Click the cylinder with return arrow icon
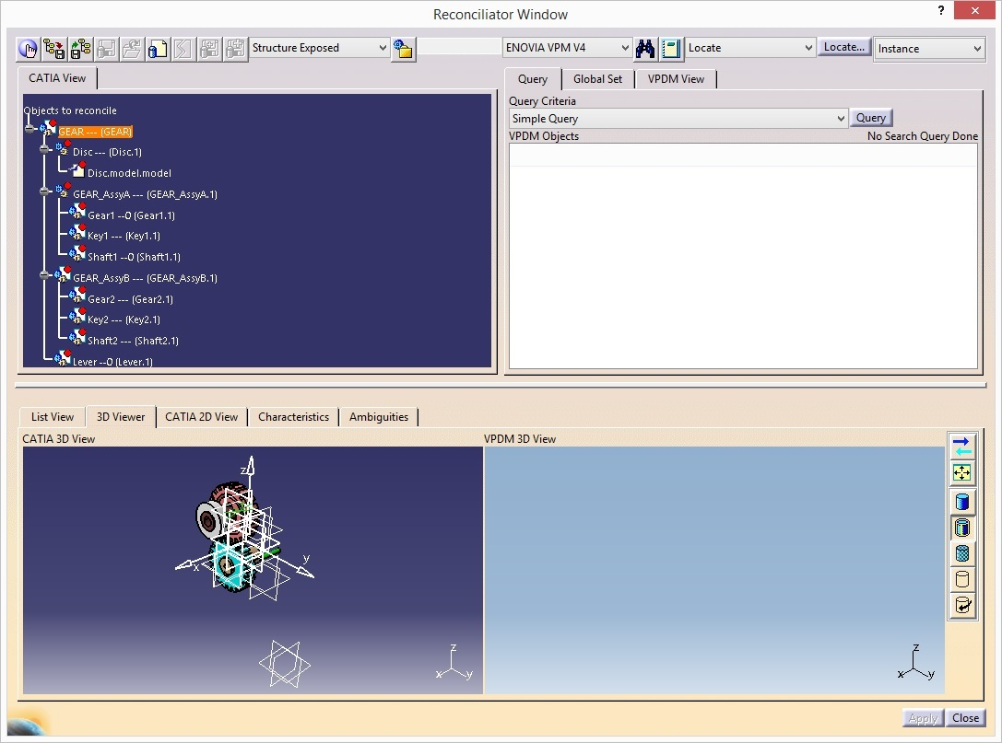 coord(961,605)
